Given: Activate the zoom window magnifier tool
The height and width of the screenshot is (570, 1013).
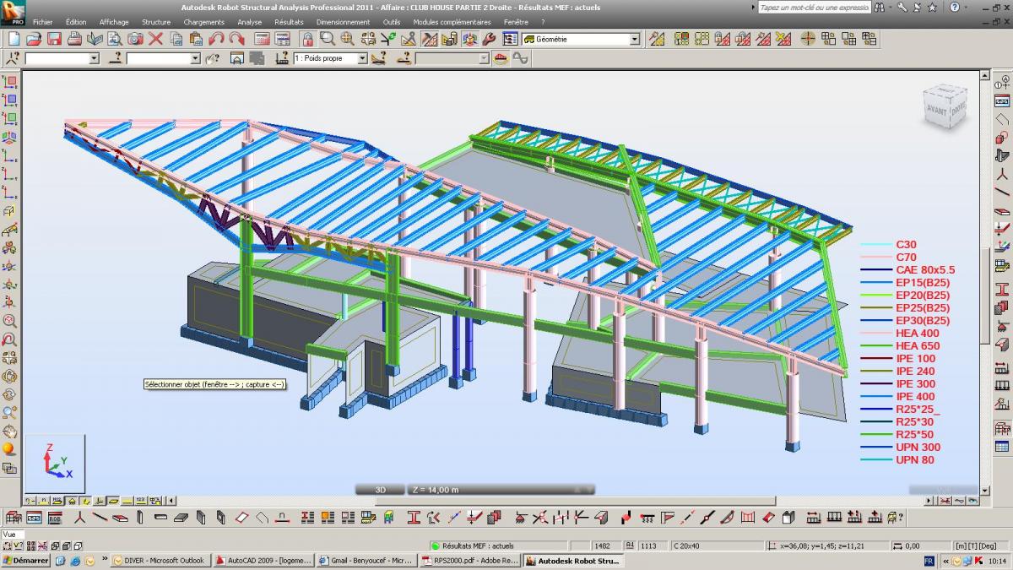Looking at the screenshot, I should (x=328, y=39).
